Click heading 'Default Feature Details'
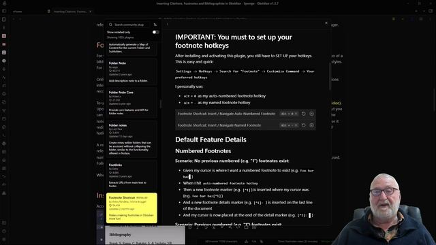Screen dimensions: 436x245 coord(211,140)
